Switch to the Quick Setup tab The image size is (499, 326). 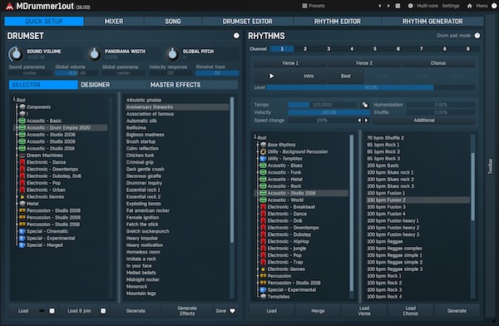point(44,22)
